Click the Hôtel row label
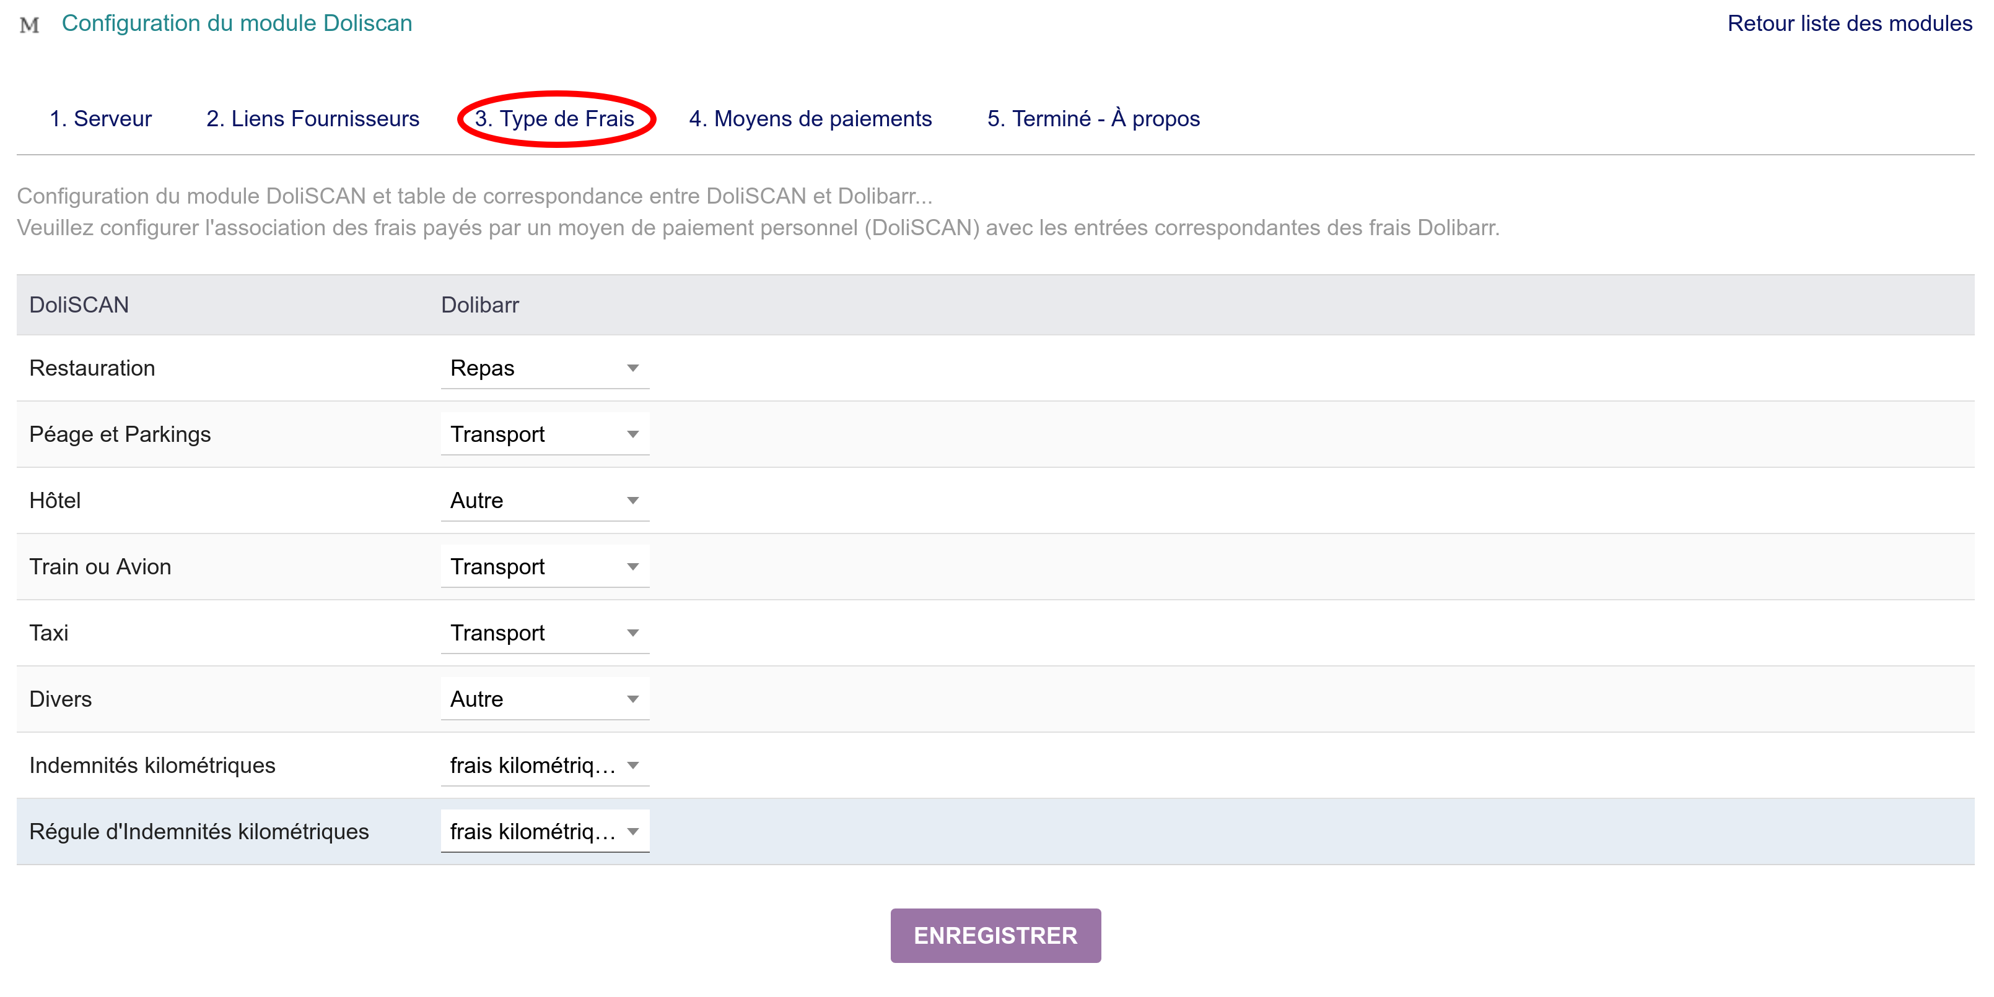This screenshot has height=997, width=1994. click(x=55, y=501)
